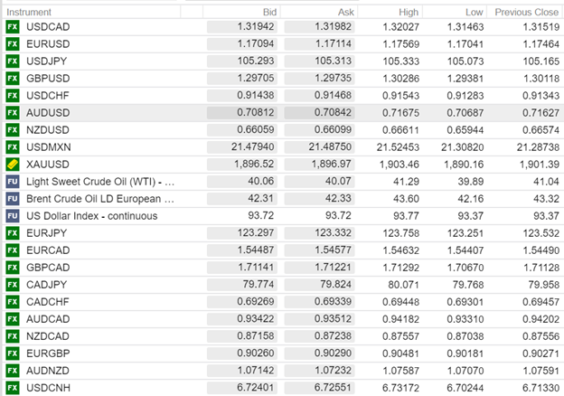Click the FX icon next to EURUSD
The height and width of the screenshot is (396, 564).
[x=13, y=43]
